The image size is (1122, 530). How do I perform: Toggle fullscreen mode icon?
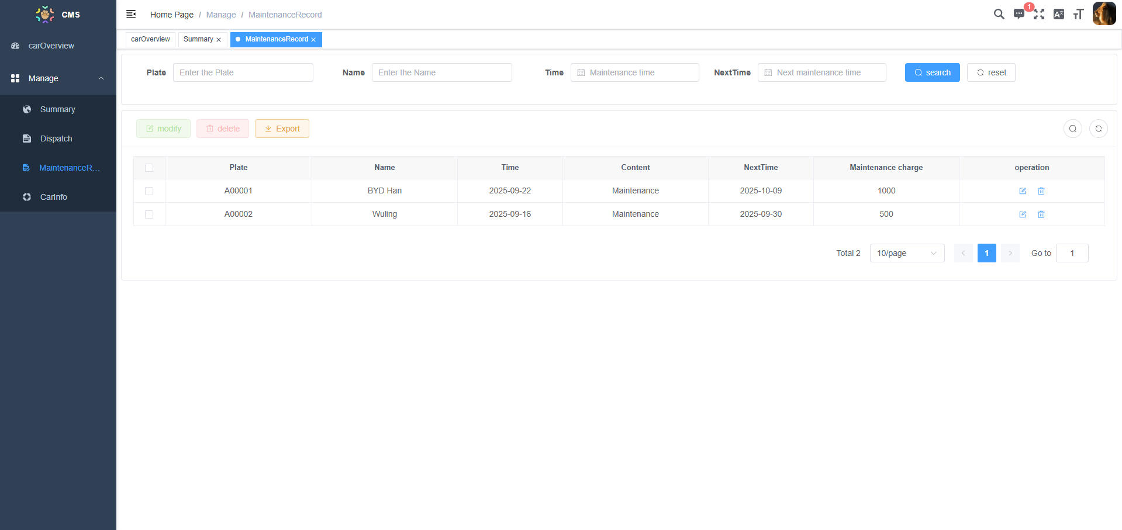[x=1038, y=14]
